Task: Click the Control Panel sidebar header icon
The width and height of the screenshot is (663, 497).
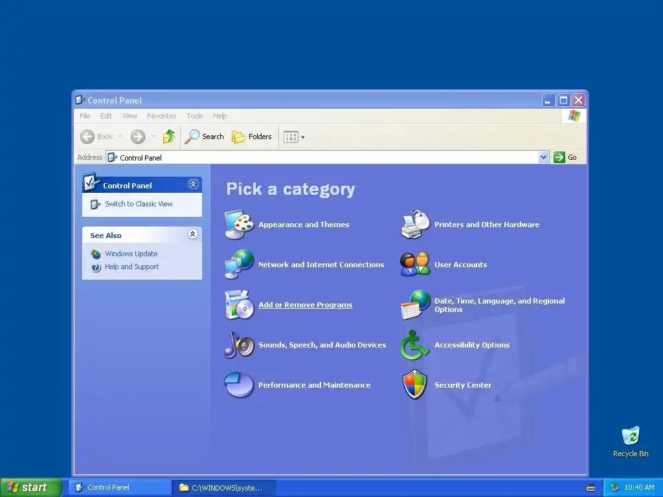Action: (91, 182)
